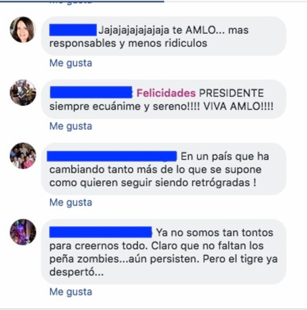Click the pink Felicidades highlighted word
Image resolution: width=307 pixels, height=310 pixels.
click(166, 93)
